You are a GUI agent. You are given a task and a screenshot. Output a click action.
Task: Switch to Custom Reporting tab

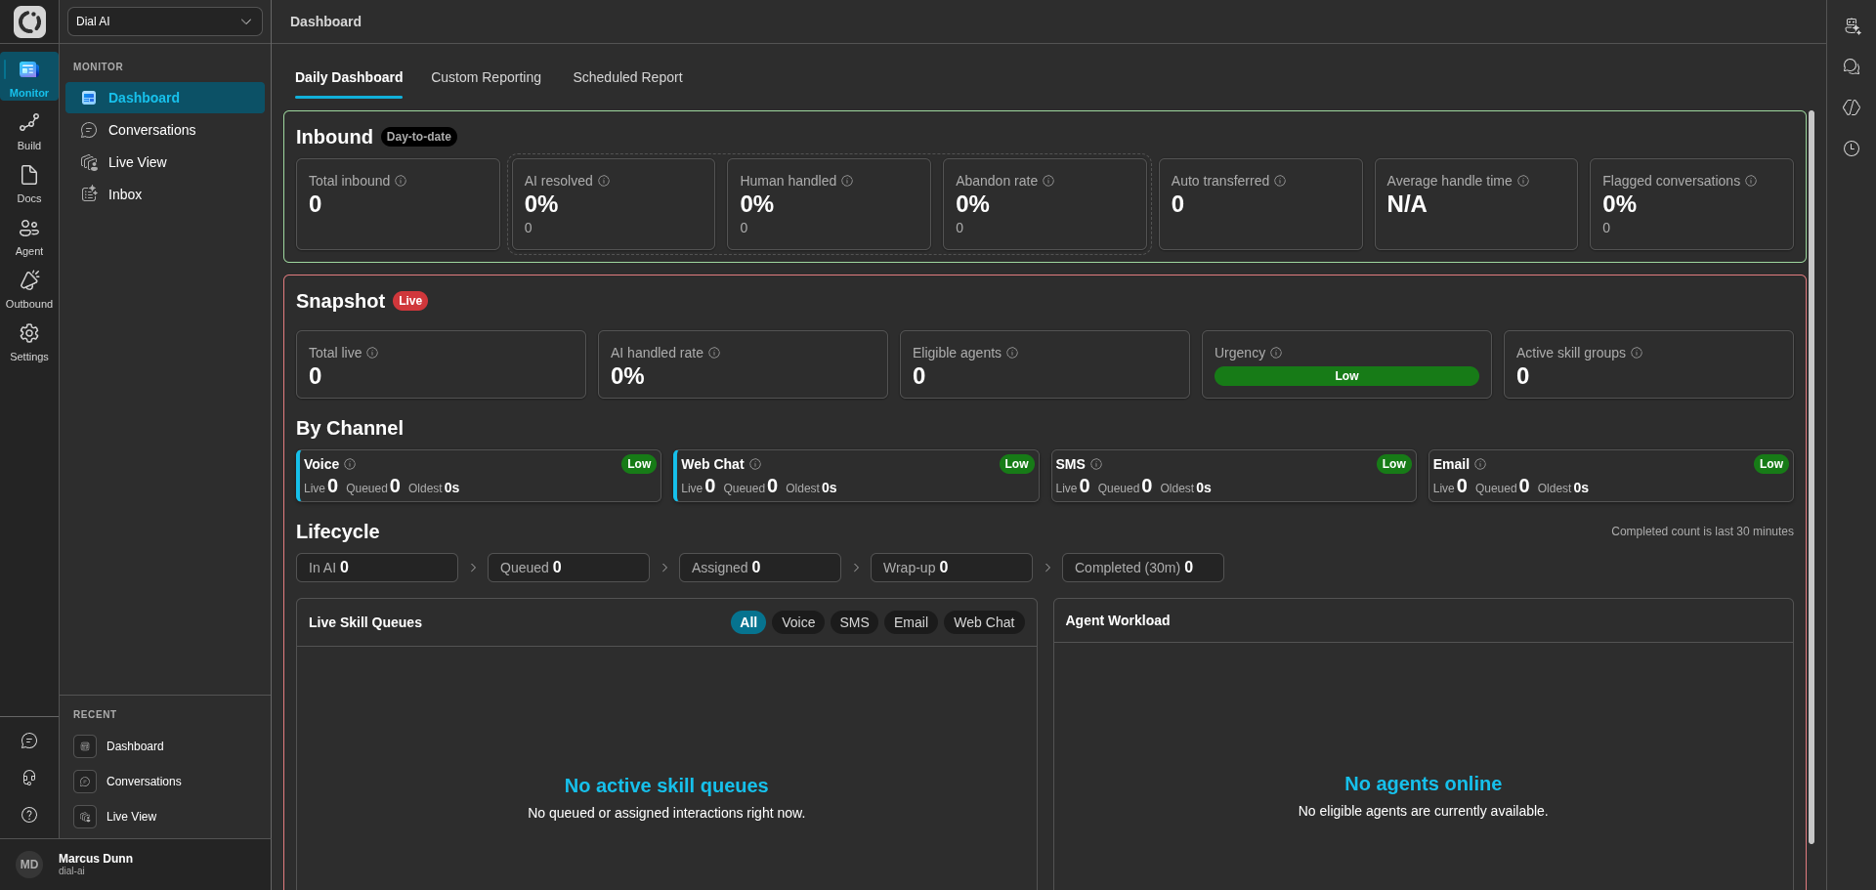point(486,77)
